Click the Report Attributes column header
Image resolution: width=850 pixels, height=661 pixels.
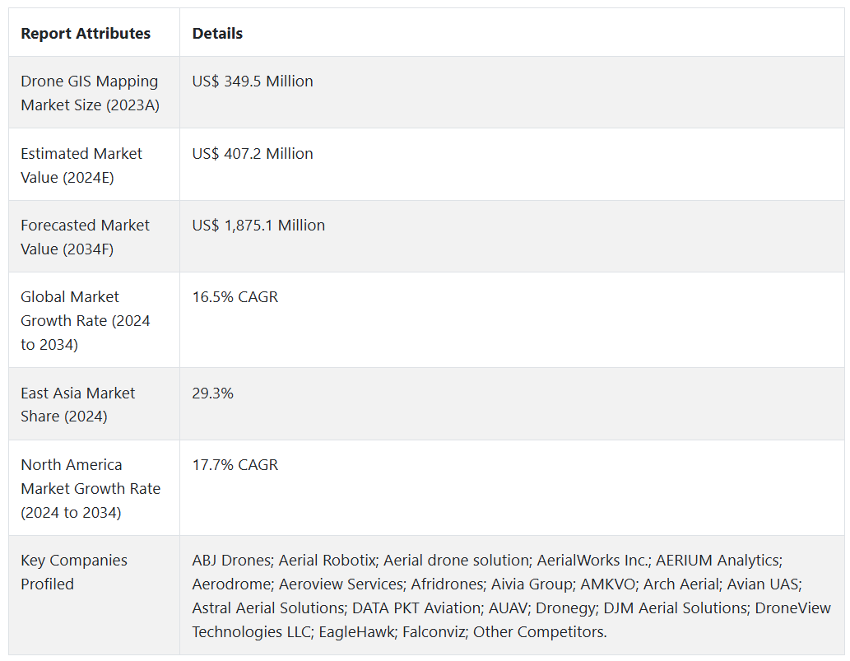pos(86,34)
